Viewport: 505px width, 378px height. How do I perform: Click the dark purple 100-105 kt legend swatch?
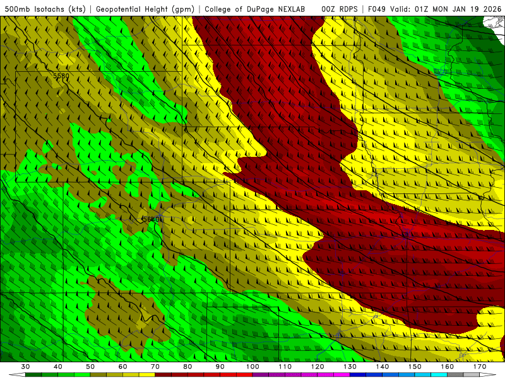pos(261,374)
